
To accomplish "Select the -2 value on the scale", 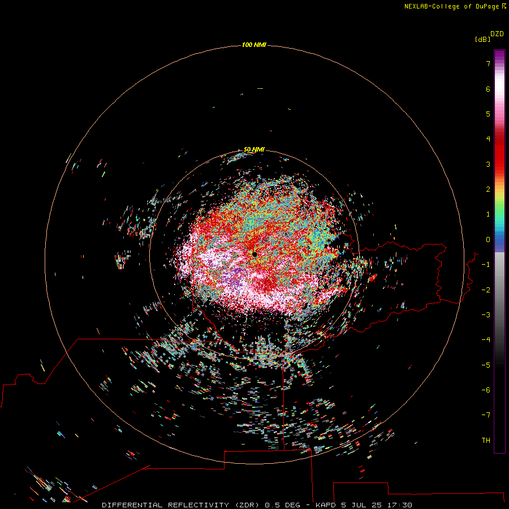I will (x=486, y=290).
